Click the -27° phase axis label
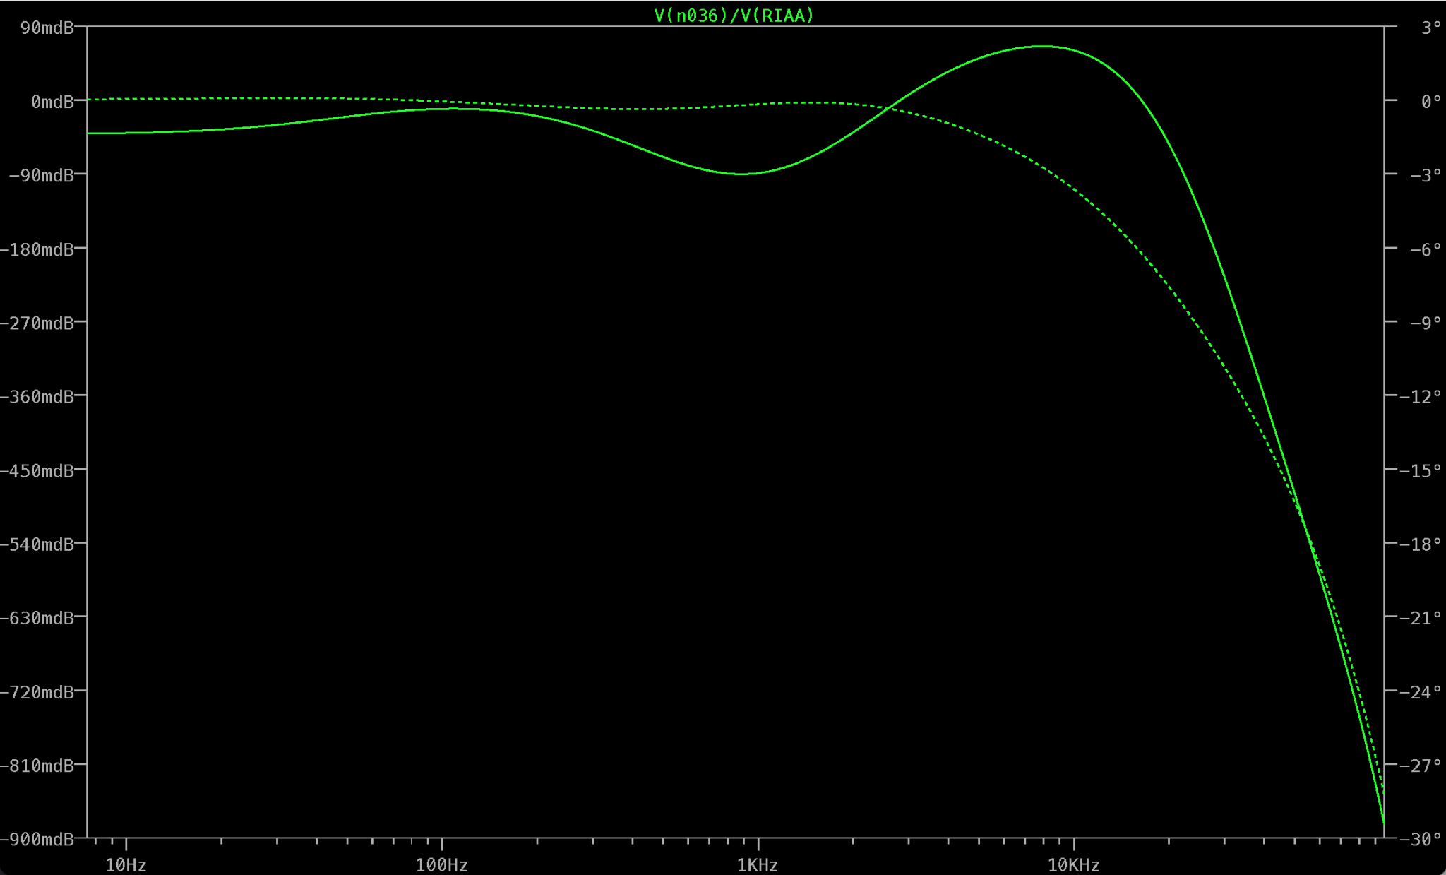Image resolution: width=1446 pixels, height=875 pixels. (1421, 766)
